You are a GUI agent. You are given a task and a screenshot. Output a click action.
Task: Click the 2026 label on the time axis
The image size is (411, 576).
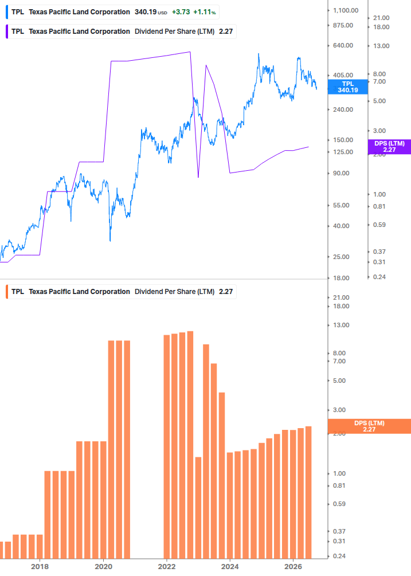click(293, 566)
